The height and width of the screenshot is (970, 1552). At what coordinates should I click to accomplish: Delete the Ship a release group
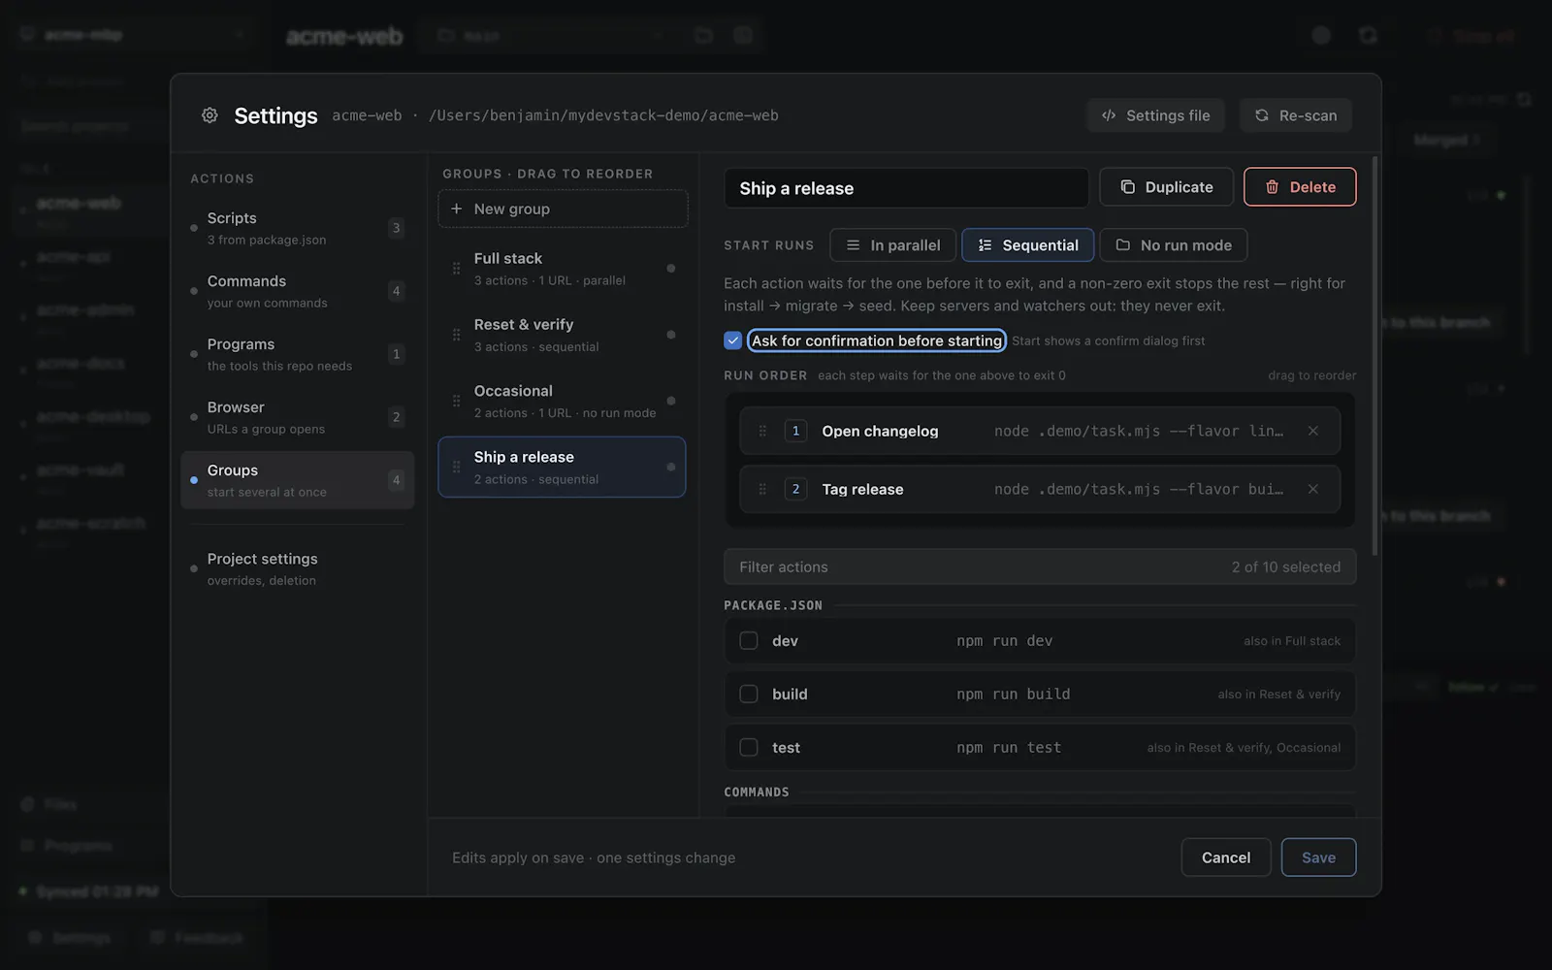tap(1300, 187)
